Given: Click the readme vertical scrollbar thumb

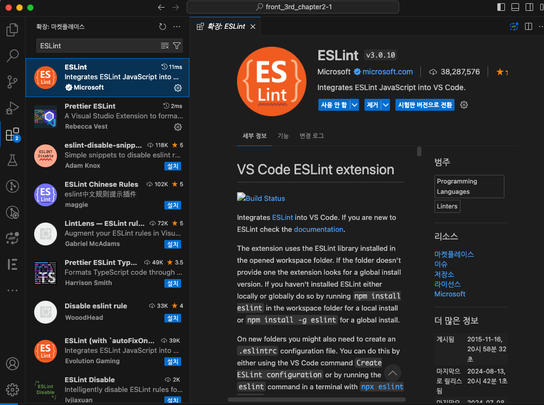Looking at the screenshot, I should click(x=419, y=151).
